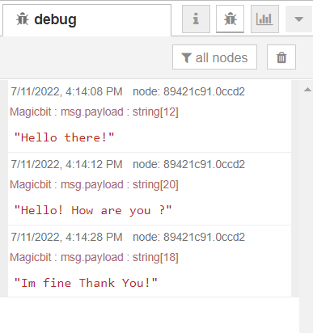
Task: Click the bug icon in debug tab title
Action: tap(22, 19)
